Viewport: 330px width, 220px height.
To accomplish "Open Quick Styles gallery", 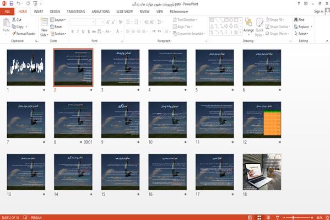I will tap(259, 28).
